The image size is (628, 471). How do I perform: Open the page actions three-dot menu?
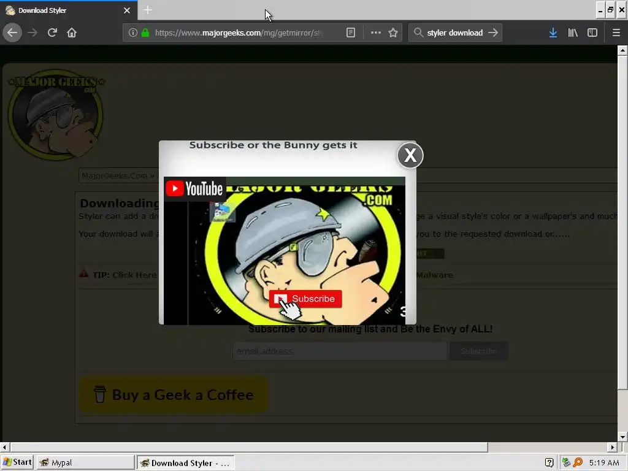[376, 33]
